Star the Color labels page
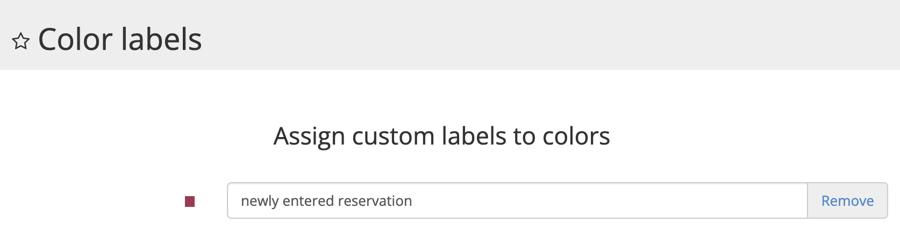 (20, 41)
